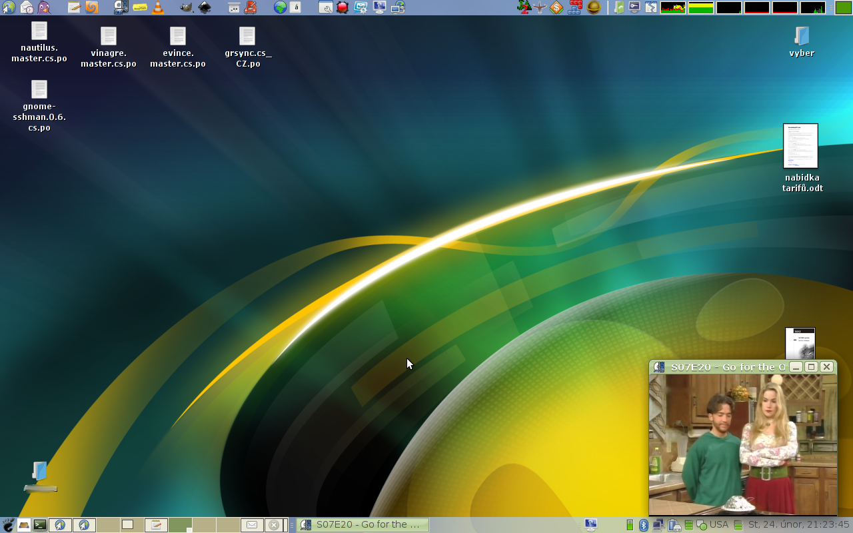
Task: Open the character map 'á' launcher
Action: [297, 7]
